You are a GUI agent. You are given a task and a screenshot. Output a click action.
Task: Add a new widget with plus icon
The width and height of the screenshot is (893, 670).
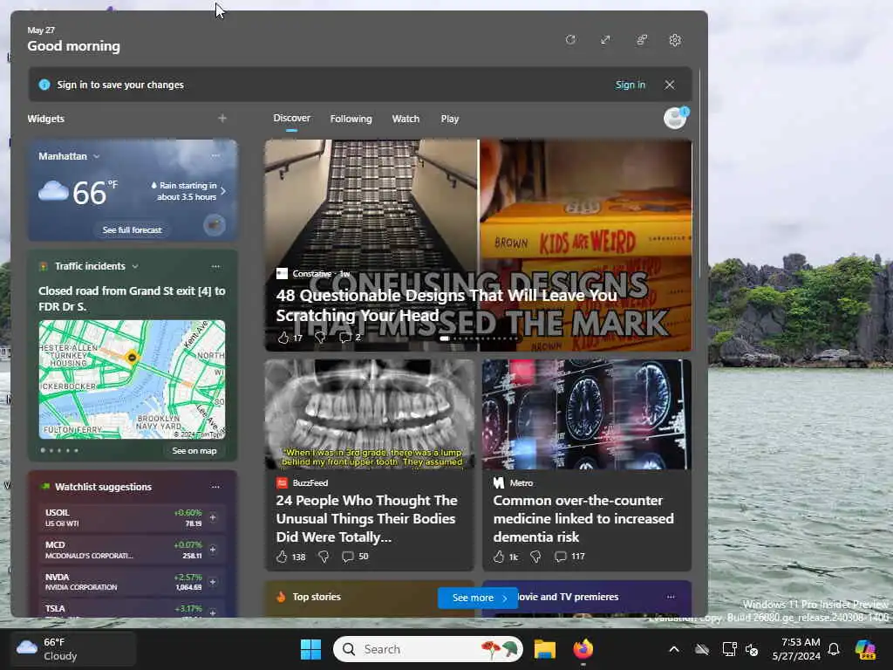222,119
